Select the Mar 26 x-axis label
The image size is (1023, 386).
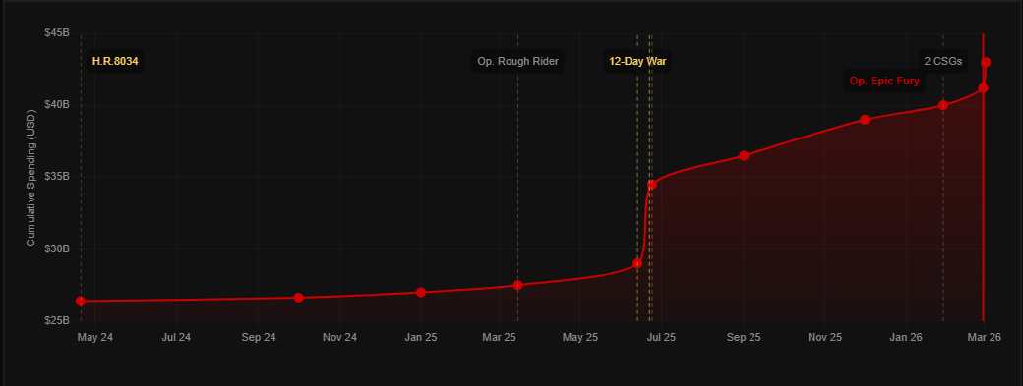pos(984,338)
